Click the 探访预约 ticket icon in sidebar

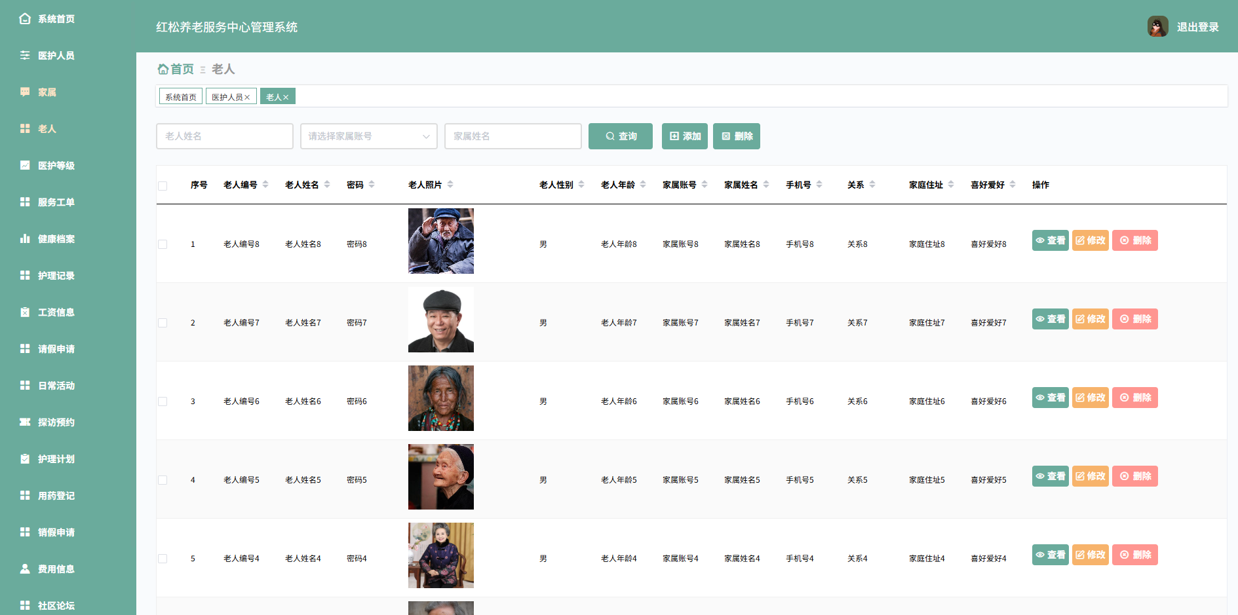25,422
